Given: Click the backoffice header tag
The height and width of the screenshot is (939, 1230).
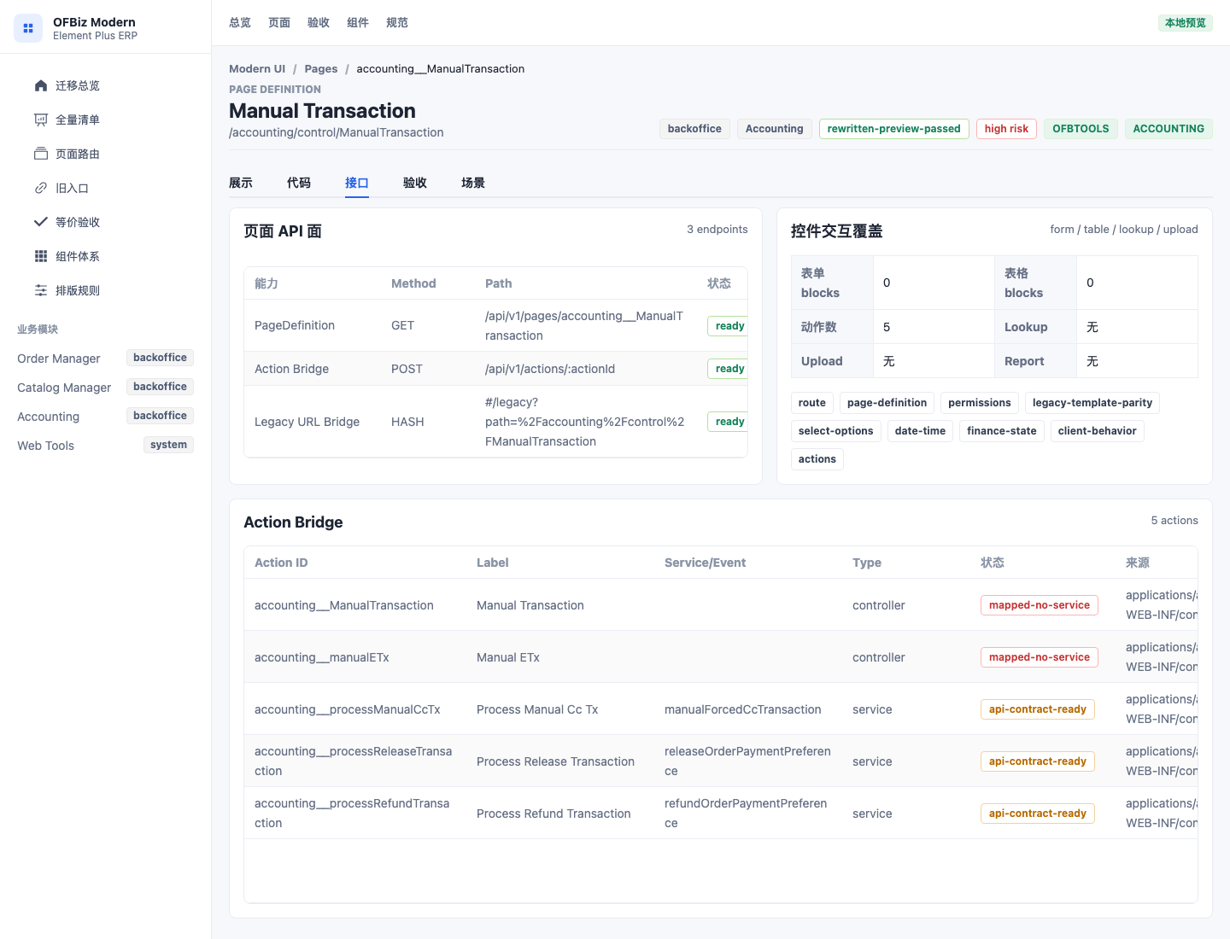Looking at the screenshot, I should [694, 129].
